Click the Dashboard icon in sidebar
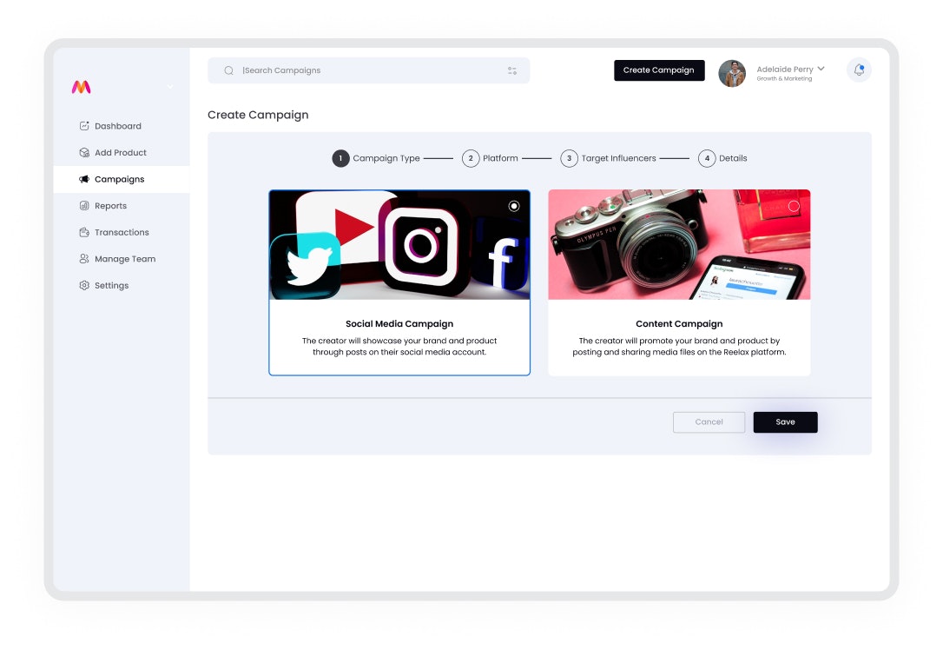The height and width of the screenshot is (650, 943). click(84, 126)
